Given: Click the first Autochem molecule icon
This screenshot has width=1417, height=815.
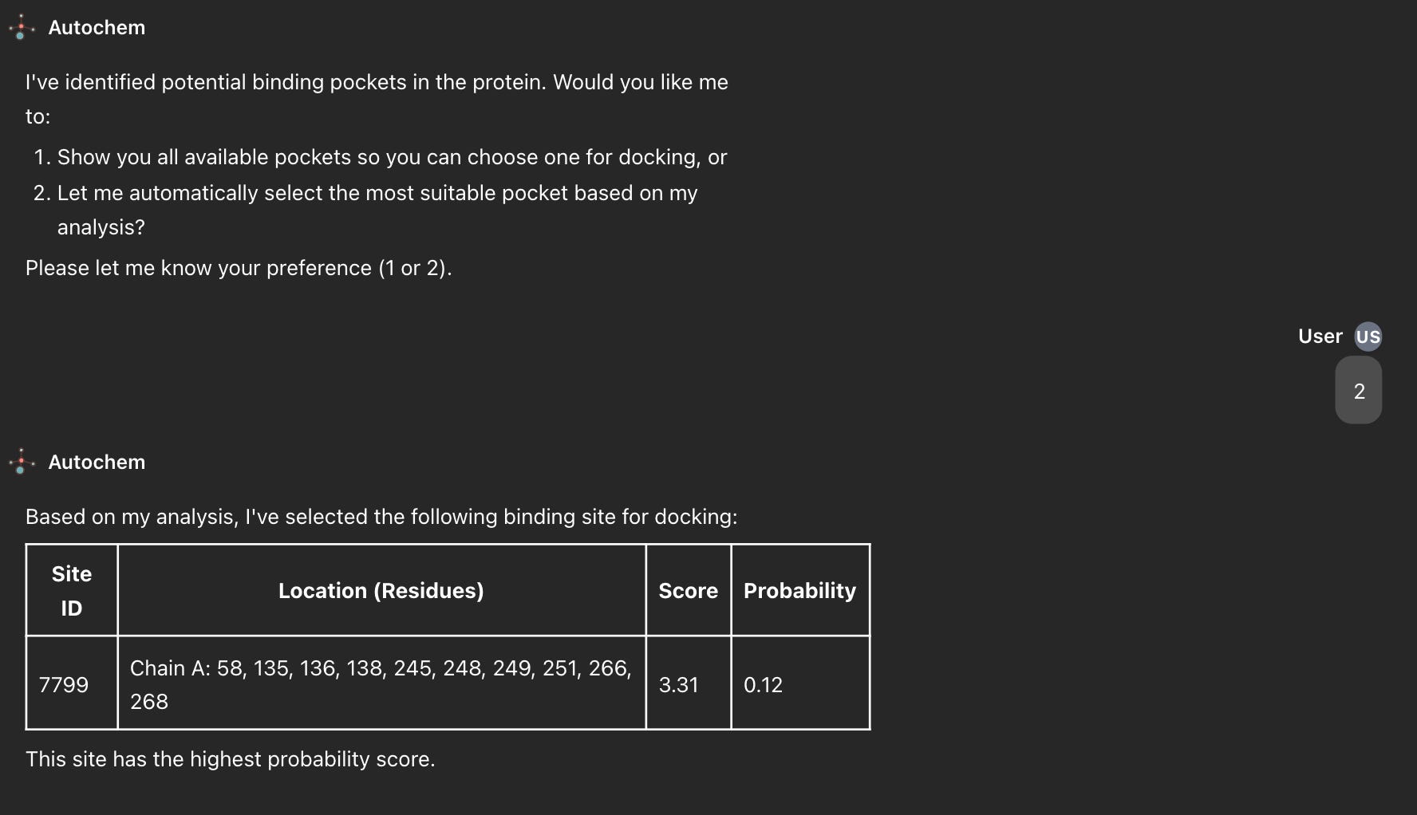Looking at the screenshot, I should (x=22, y=27).
